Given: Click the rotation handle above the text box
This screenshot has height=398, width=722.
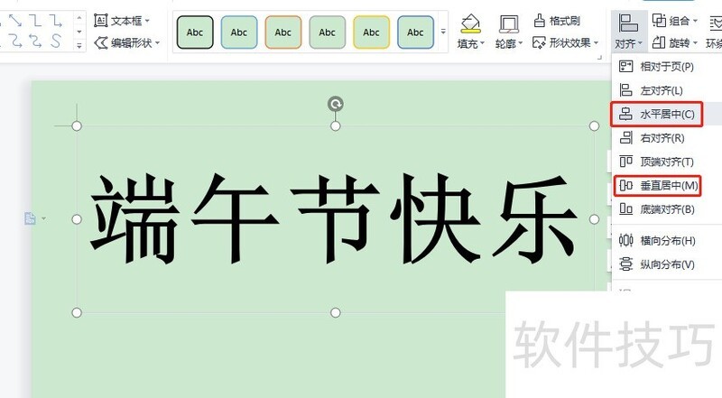Looking at the screenshot, I should tap(336, 104).
